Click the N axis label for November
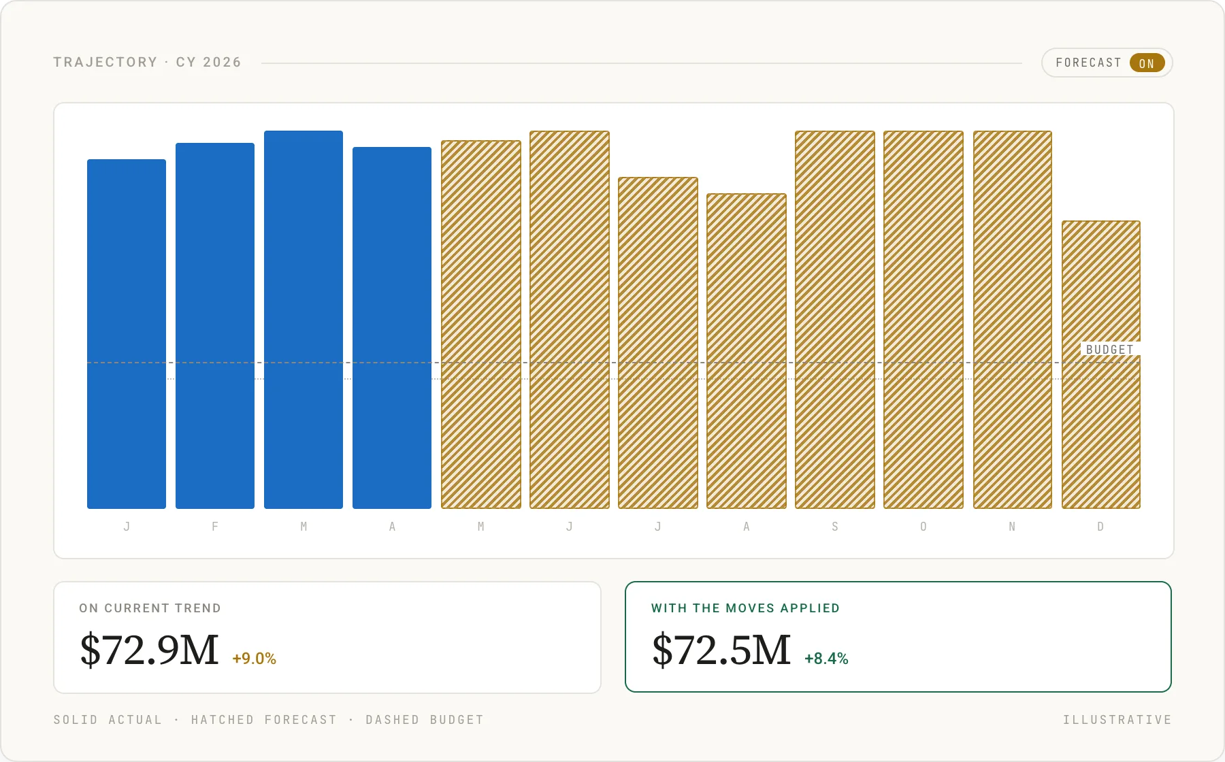The image size is (1225, 762). tap(1012, 527)
